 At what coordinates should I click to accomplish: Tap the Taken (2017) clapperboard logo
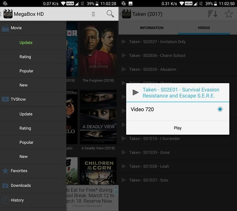click(126, 14)
